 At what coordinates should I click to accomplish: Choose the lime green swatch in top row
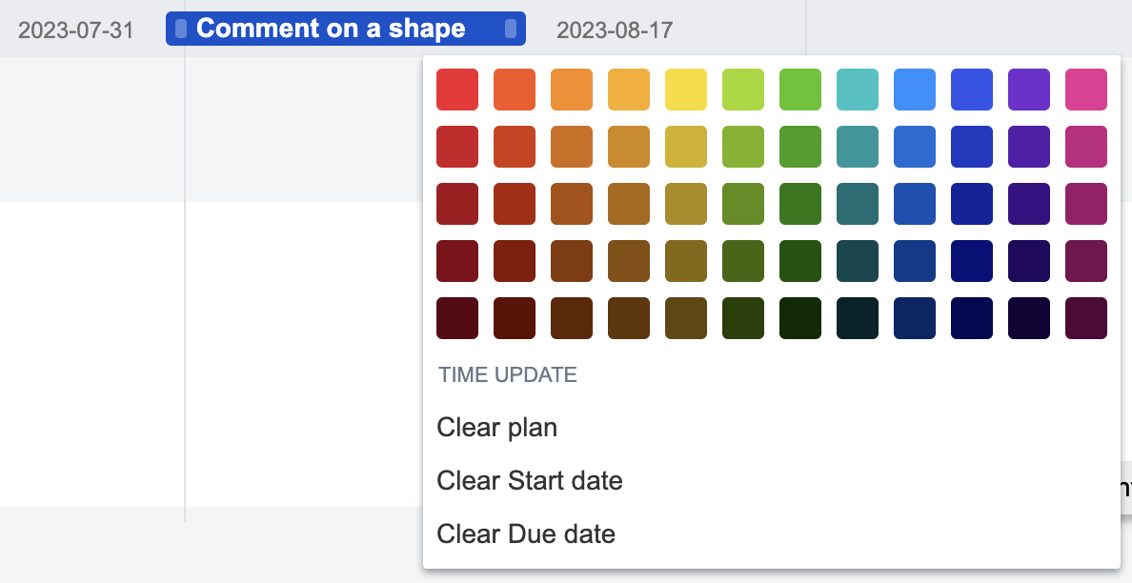click(x=743, y=90)
